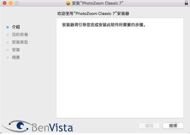190x135 pixels.
Task: Open the 安装类型 step label
Action: coord(20,42)
